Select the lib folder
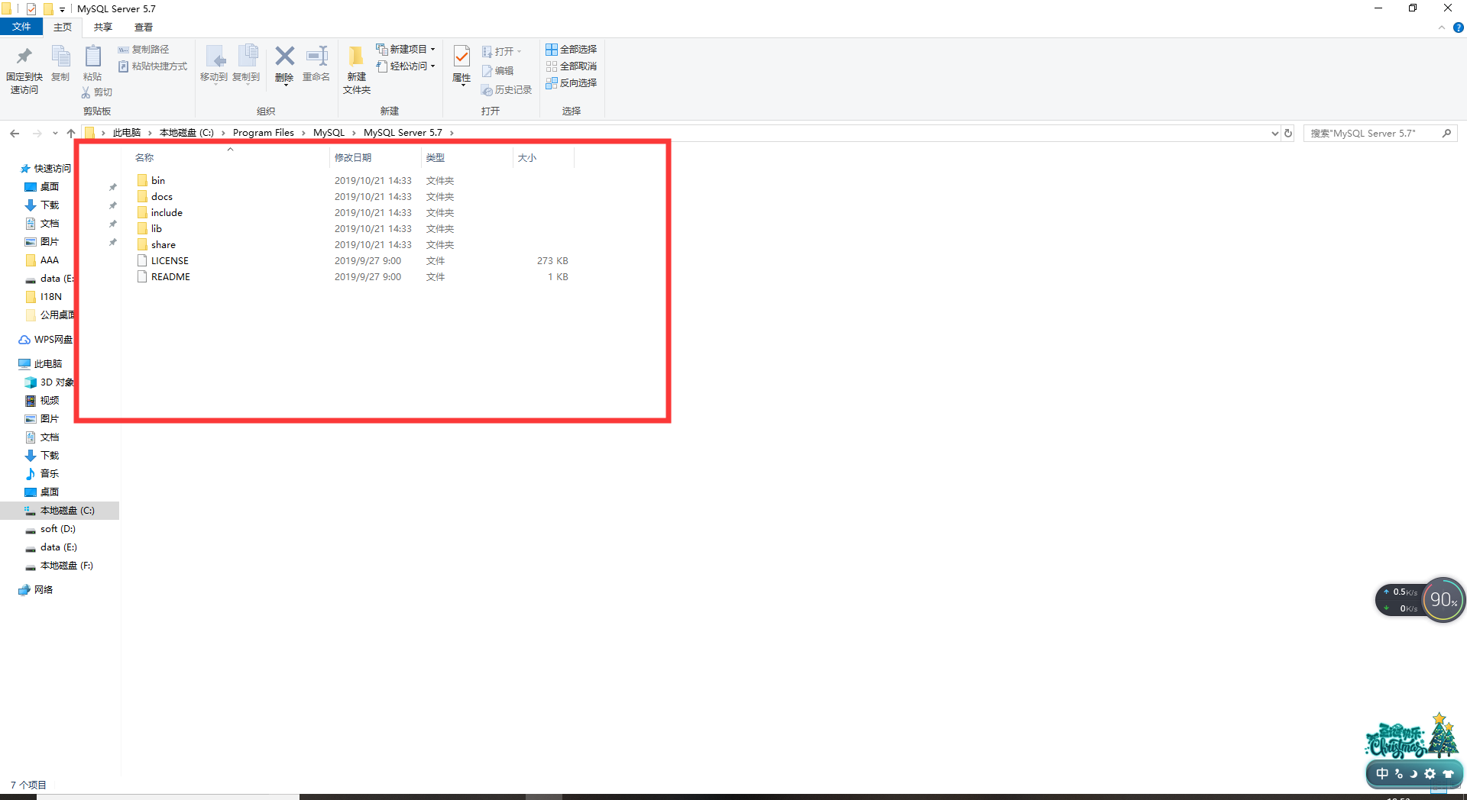The image size is (1467, 800). (157, 229)
